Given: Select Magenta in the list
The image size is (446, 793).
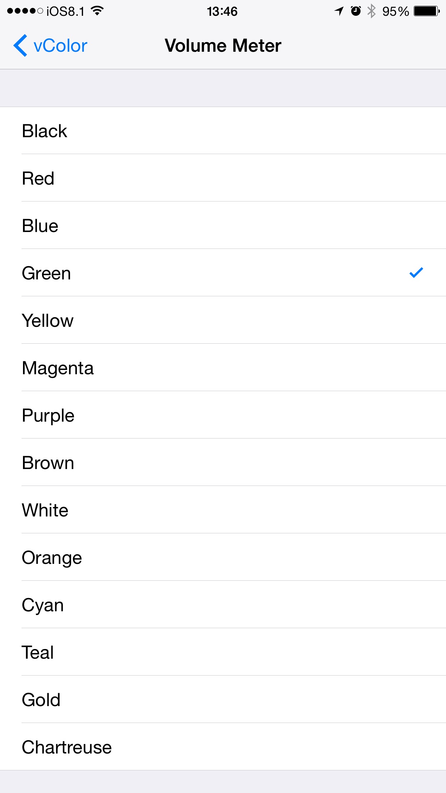Looking at the screenshot, I should pyautogui.click(x=223, y=367).
